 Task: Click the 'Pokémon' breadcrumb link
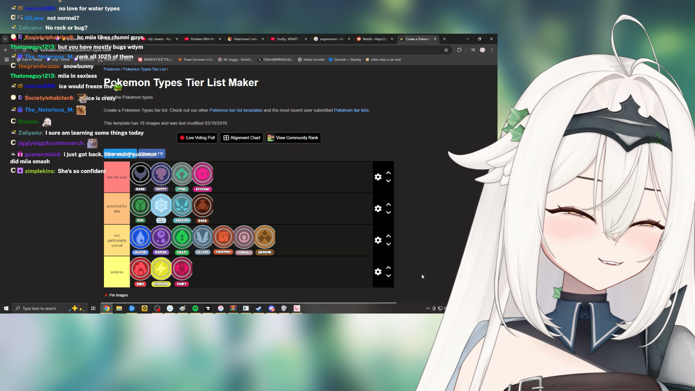pos(111,69)
